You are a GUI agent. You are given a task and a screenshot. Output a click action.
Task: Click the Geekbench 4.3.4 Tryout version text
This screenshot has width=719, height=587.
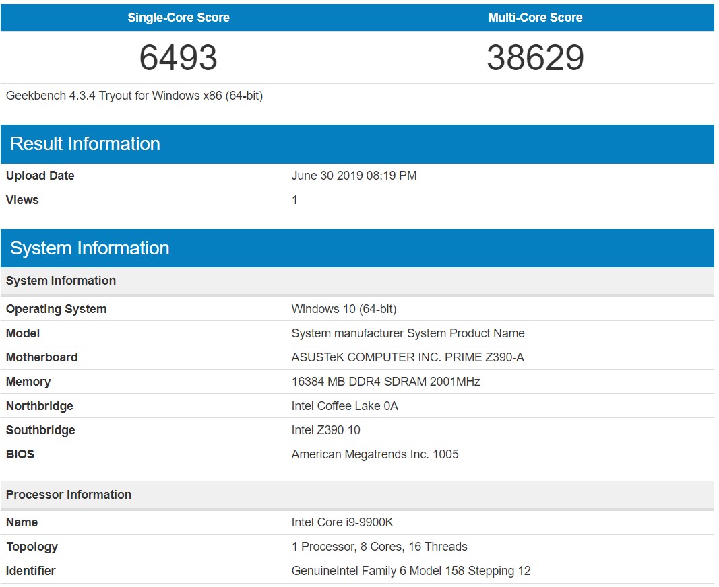pyautogui.click(x=134, y=96)
